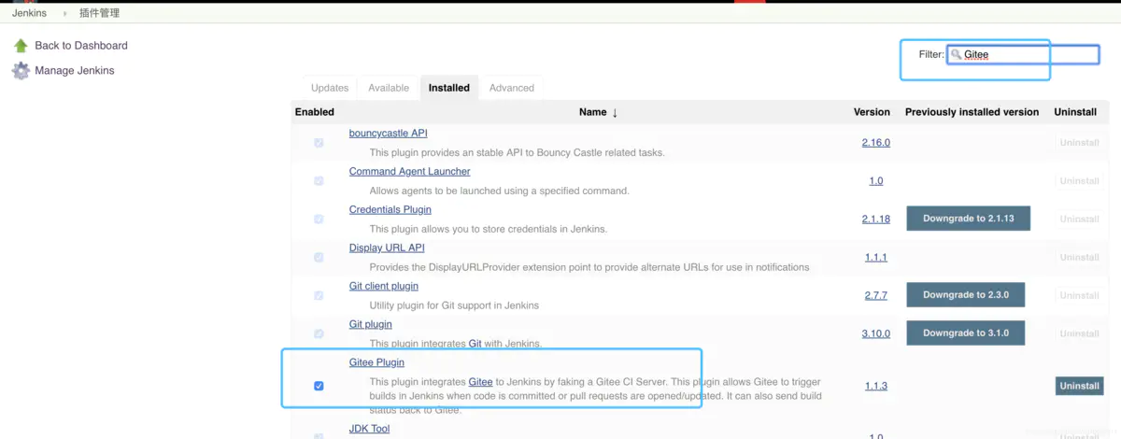Click the green Back to Dashboard arrow icon
The height and width of the screenshot is (439, 1121).
coord(21,45)
